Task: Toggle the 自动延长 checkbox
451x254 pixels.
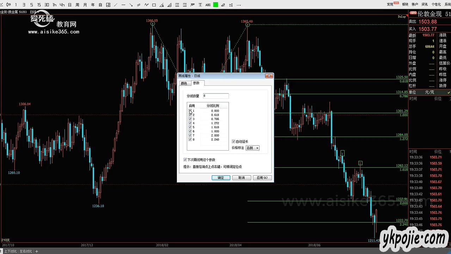Action: (234, 141)
